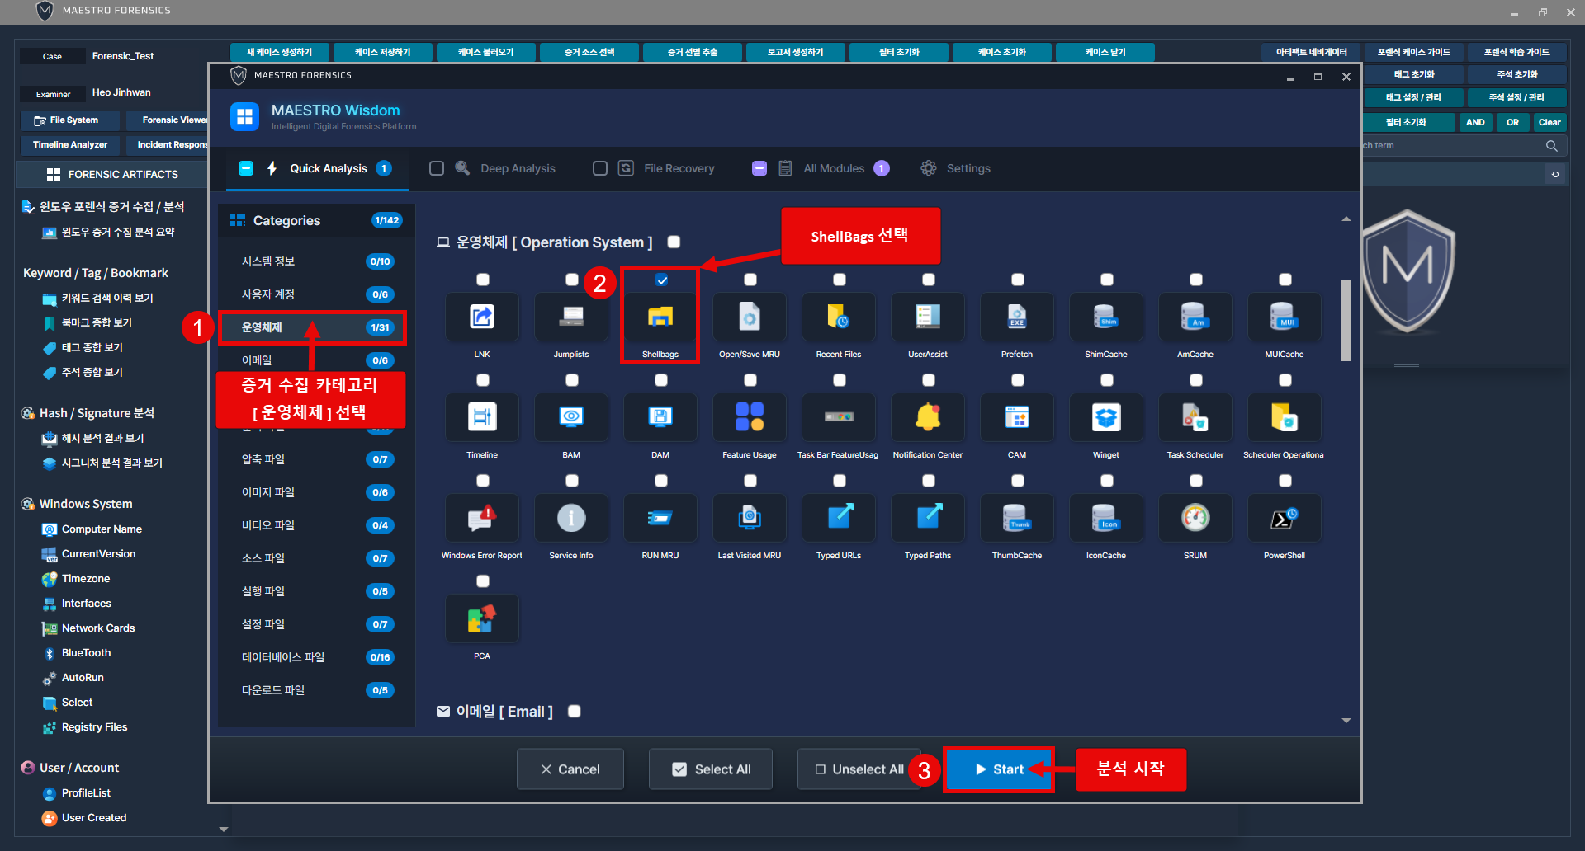Click the module list vertical scrollbar
The height and width of the screenshot is (851, 1585).
point(1346,321)
